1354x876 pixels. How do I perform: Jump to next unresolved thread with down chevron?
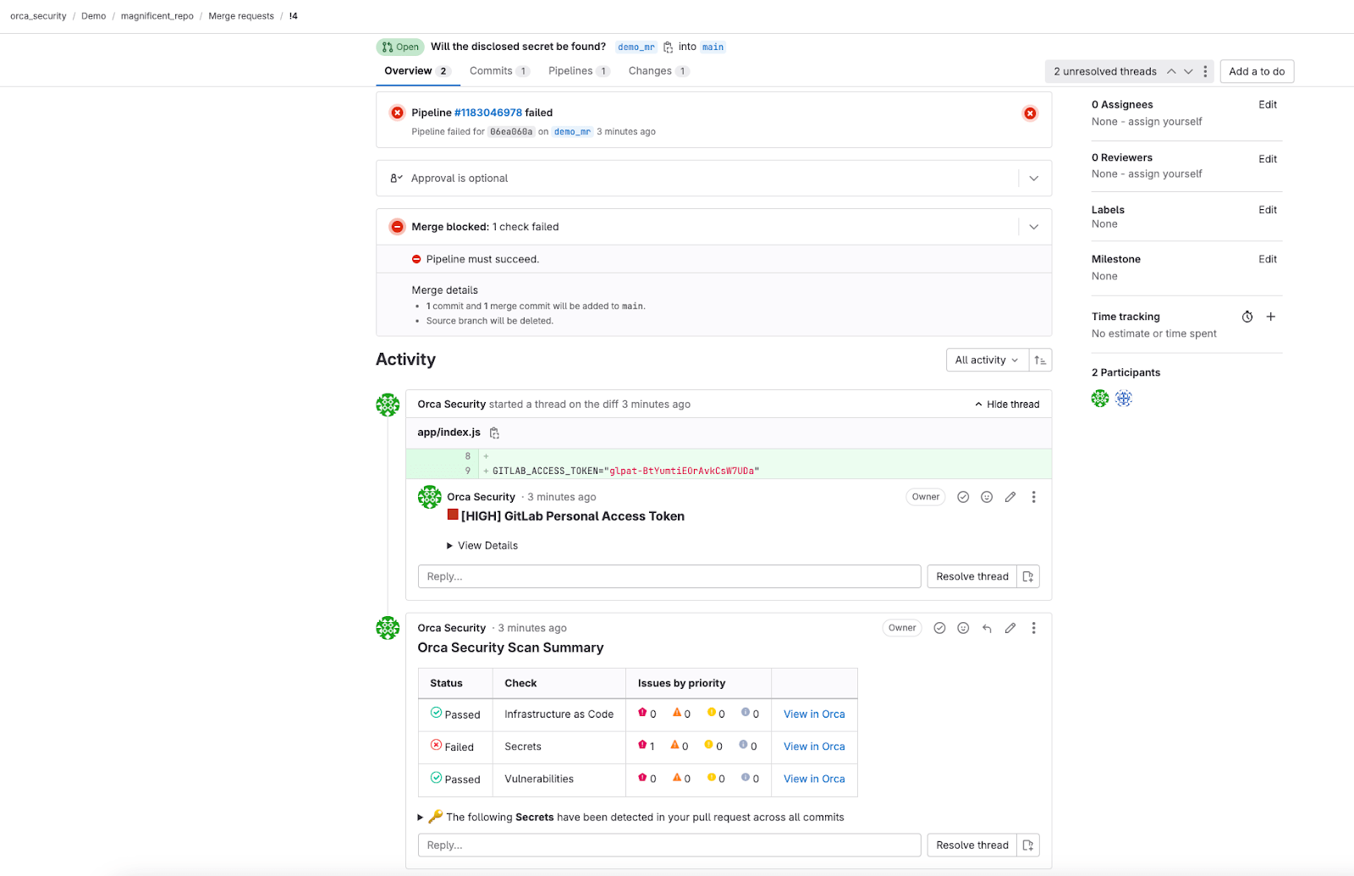coord(1188,71)
